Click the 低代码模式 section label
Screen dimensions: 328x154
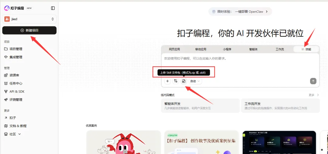point(168,95)
